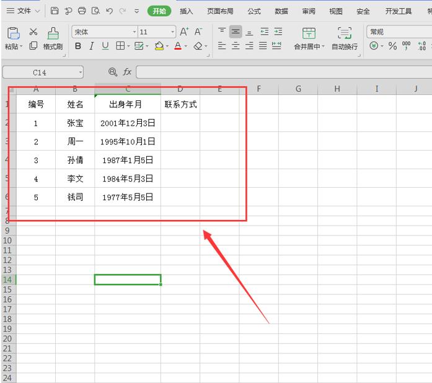Redo the last action
Image resolution: width=432 pixels, height=383 pixels.
pyautogui.click(x=123, y=11)
